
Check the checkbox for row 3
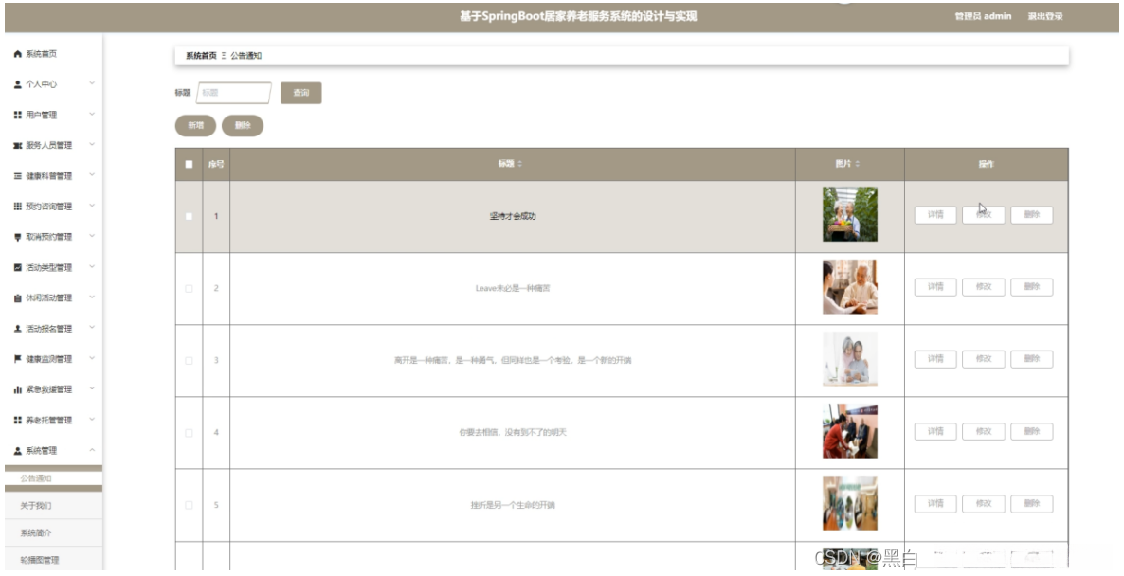click(190, 360)
